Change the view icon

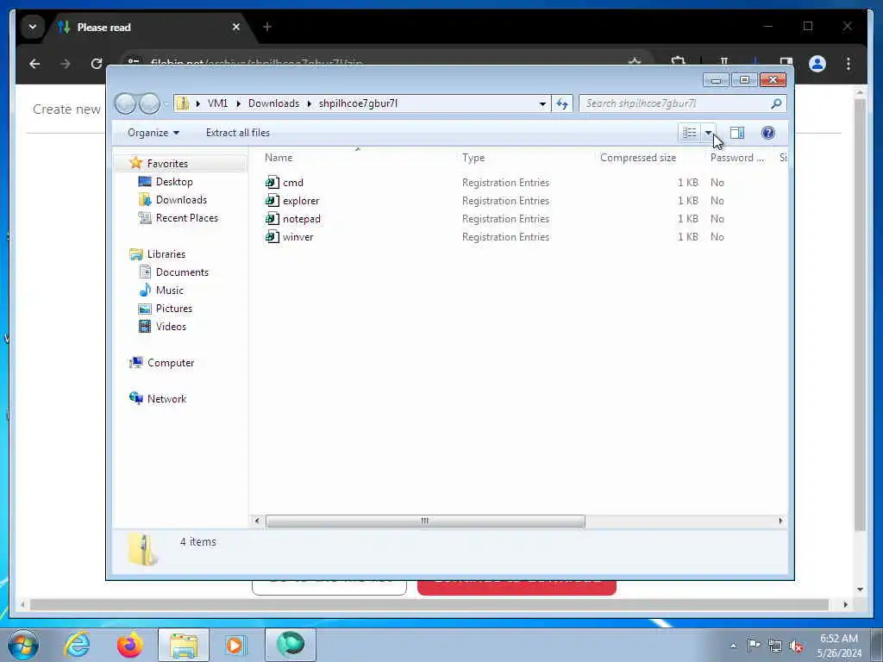pyautogui.click(x=689, y=133)
